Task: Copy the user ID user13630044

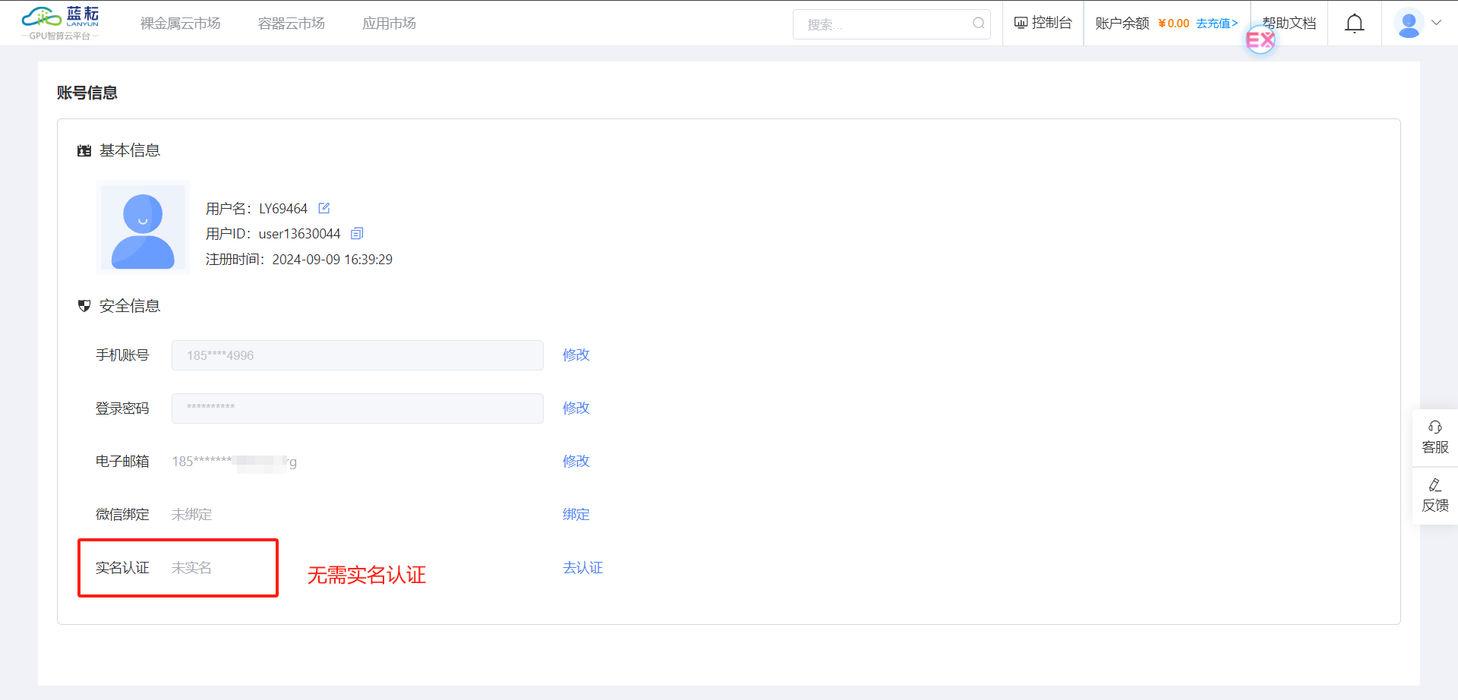Action: tap(357, 233)
